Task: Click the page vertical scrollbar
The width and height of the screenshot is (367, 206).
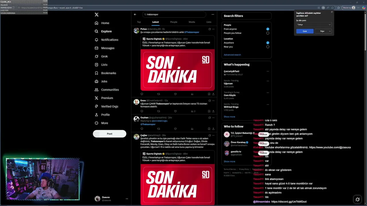Action: click(365, 31)
